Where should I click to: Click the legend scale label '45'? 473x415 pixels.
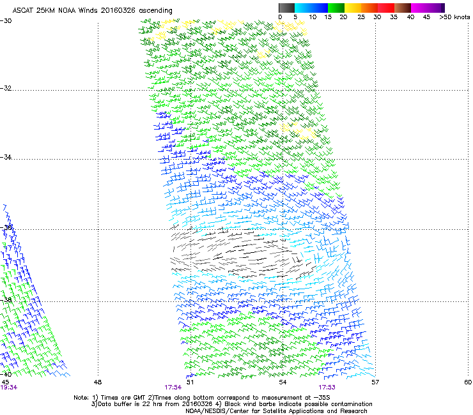pyautogui.click(x=426, y=17)
